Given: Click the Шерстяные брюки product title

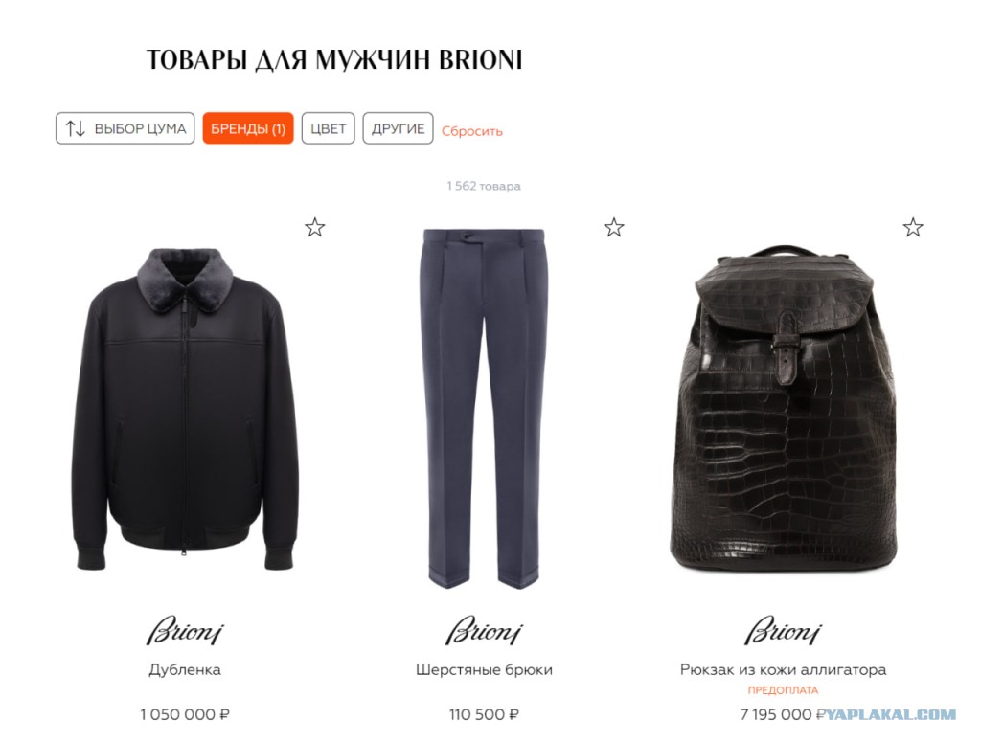Looking at the screenshot, I should (x=484, y=670).
